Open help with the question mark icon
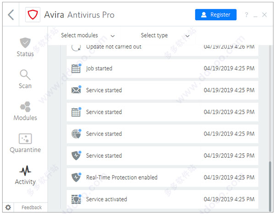 [x=247, y=15]
